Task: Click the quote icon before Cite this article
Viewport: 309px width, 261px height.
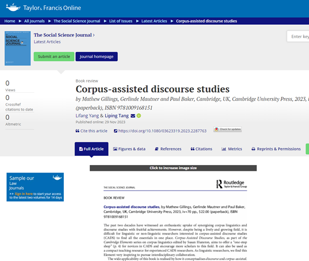Action: [77, 131]
